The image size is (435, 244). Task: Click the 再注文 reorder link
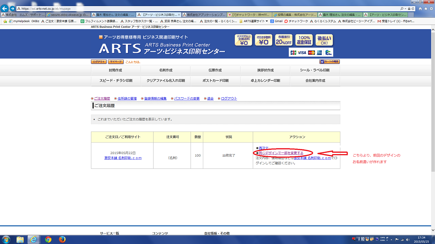pyautogui.click(x=264, y=148)
